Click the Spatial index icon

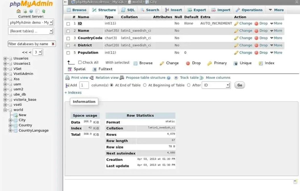(70, 69)
